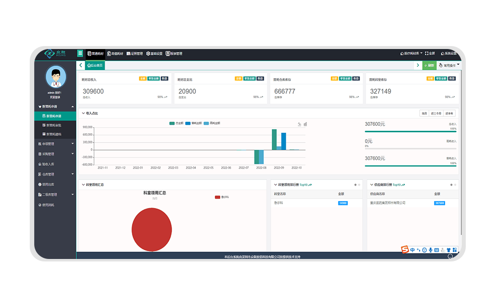The width and height of the screenshot is (496, 307).
Task: Expand 仓库管理 in the sidebar
Action: click(55, 174)
